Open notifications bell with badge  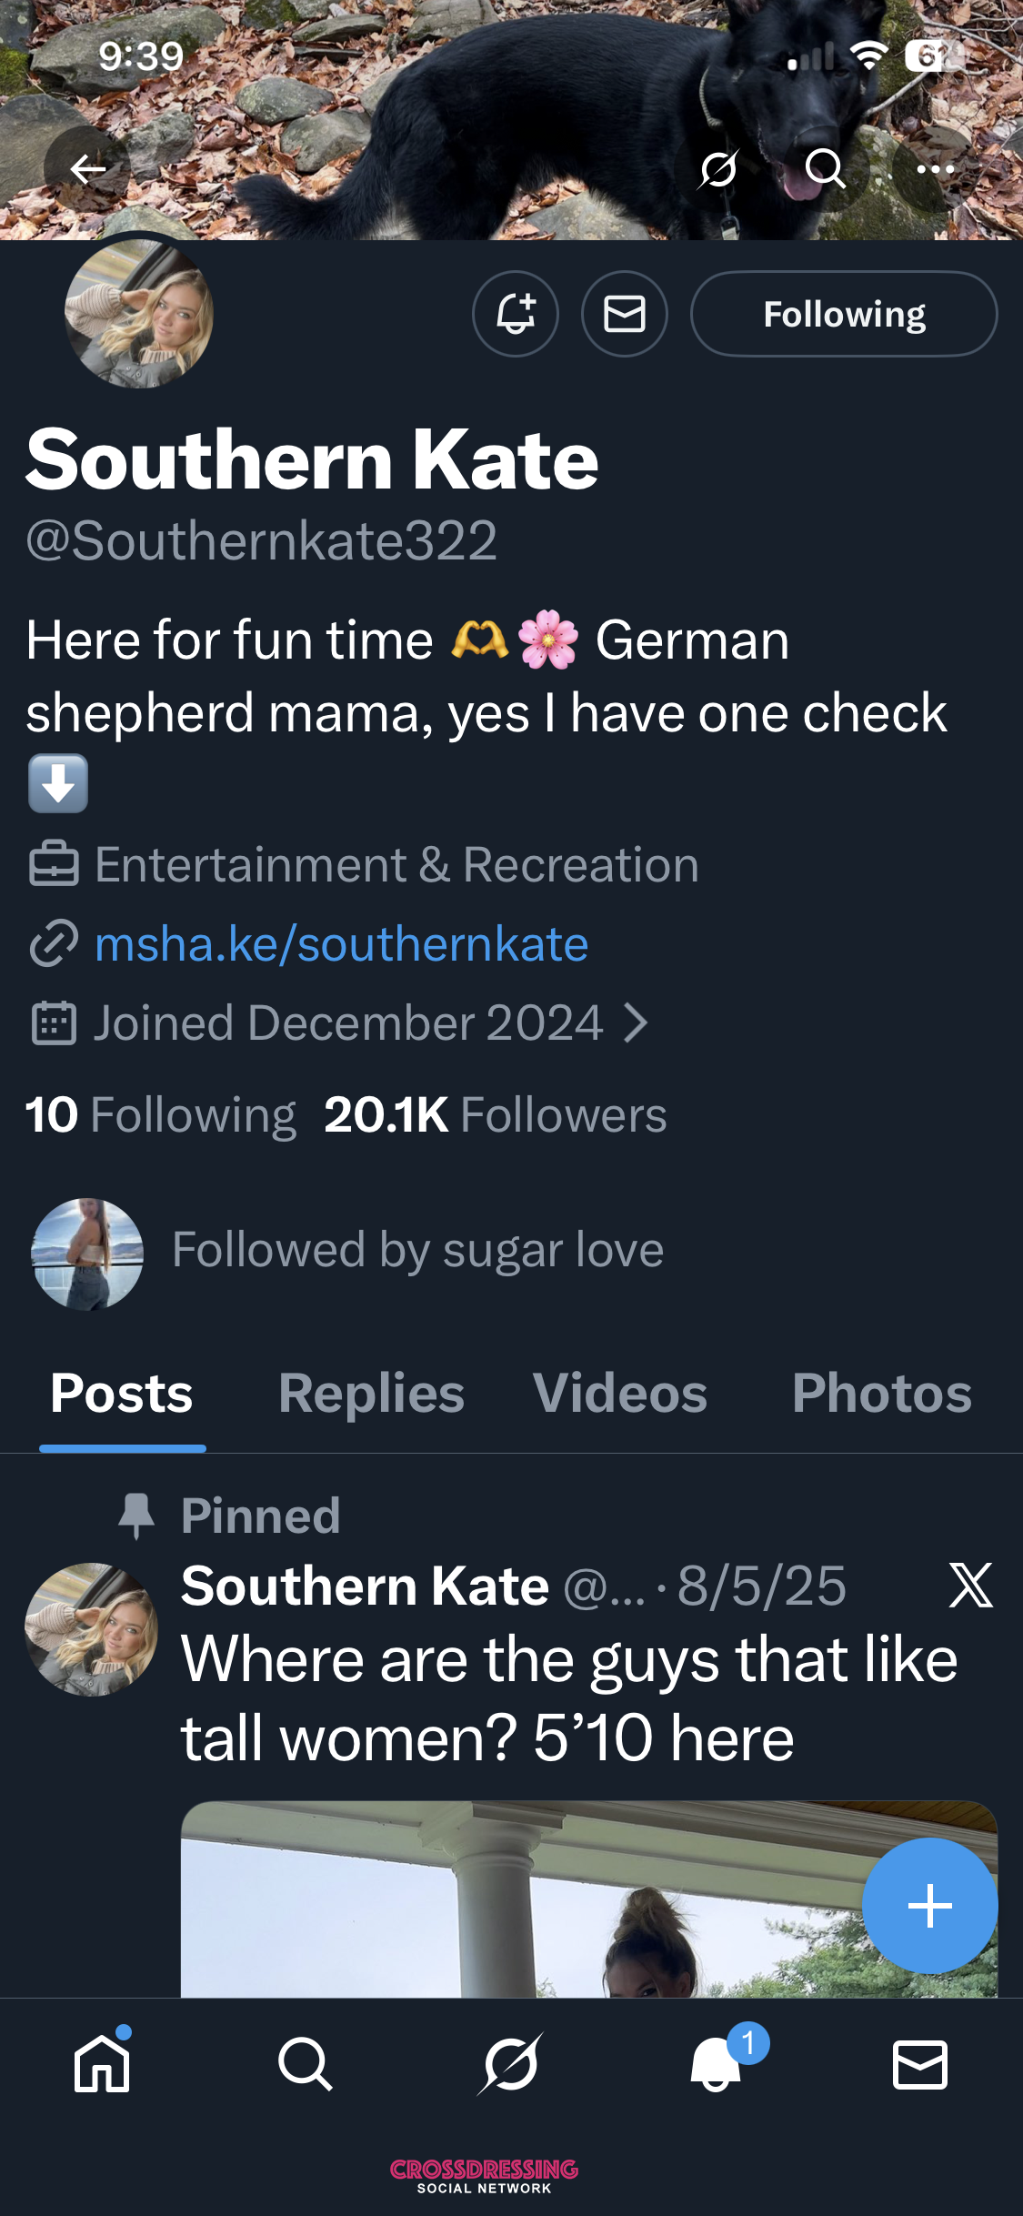pos(717,2063)
